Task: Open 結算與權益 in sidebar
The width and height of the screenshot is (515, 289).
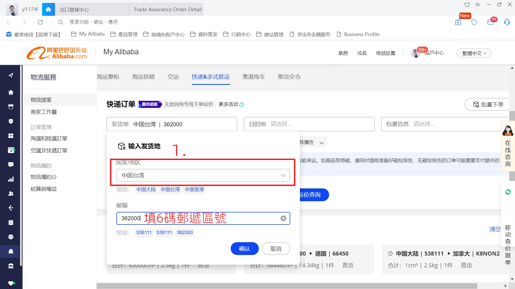Action: click(44, 189)
